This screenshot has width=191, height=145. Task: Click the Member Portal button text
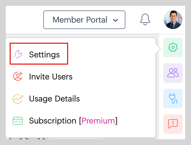80,20
